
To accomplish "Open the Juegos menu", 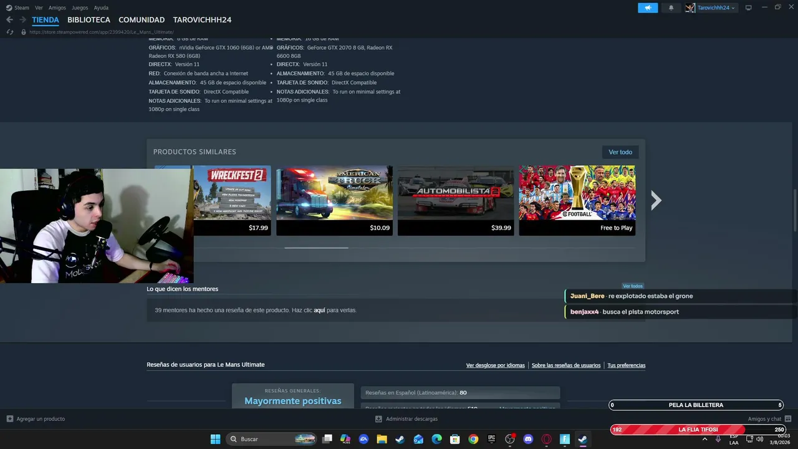I will (80, 7).
